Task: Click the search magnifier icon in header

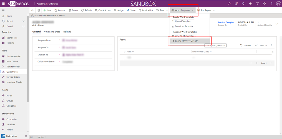Action: pos(229,4)
